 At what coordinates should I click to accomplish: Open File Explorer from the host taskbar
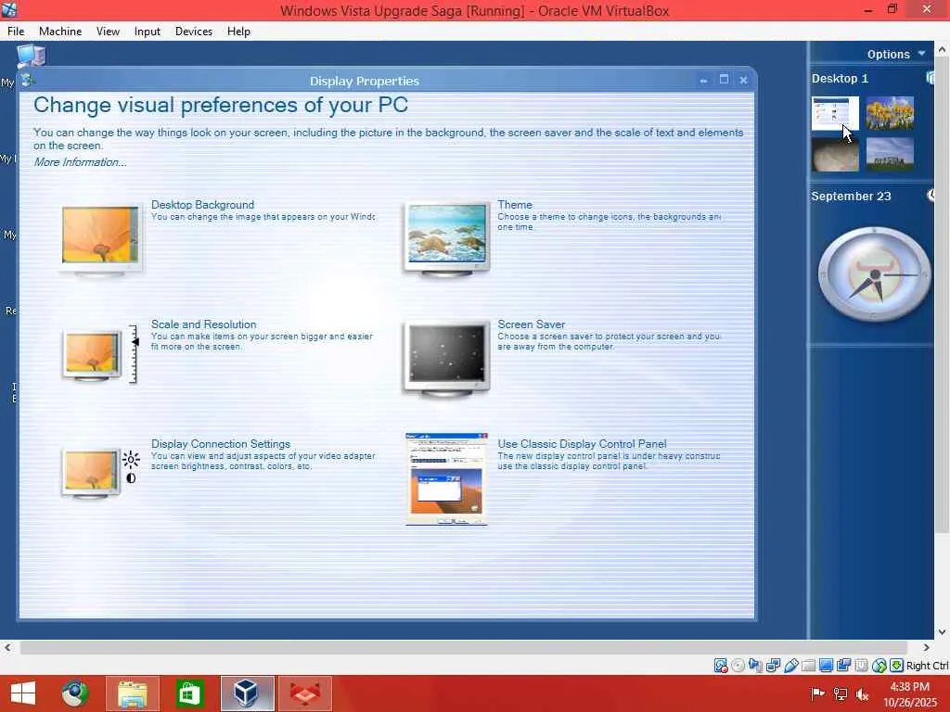pyautogui.click(x=133, y=693)
